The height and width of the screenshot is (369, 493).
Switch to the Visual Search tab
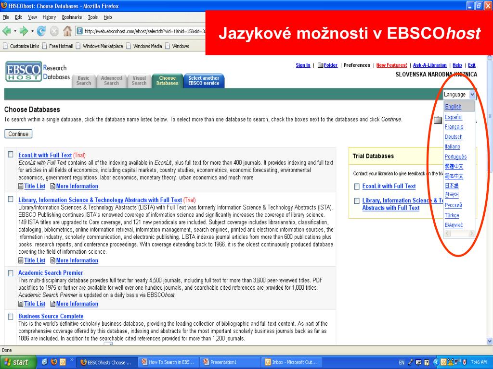pos(139,81)
